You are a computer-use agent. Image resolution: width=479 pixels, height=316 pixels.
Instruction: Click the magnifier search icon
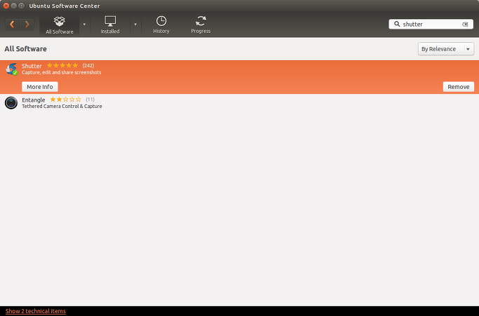[x=397, y=24]
